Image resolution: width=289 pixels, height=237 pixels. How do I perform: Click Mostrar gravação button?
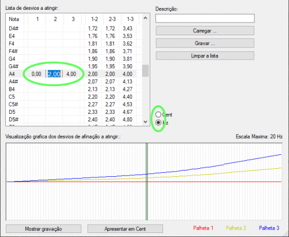pos(43,229)
